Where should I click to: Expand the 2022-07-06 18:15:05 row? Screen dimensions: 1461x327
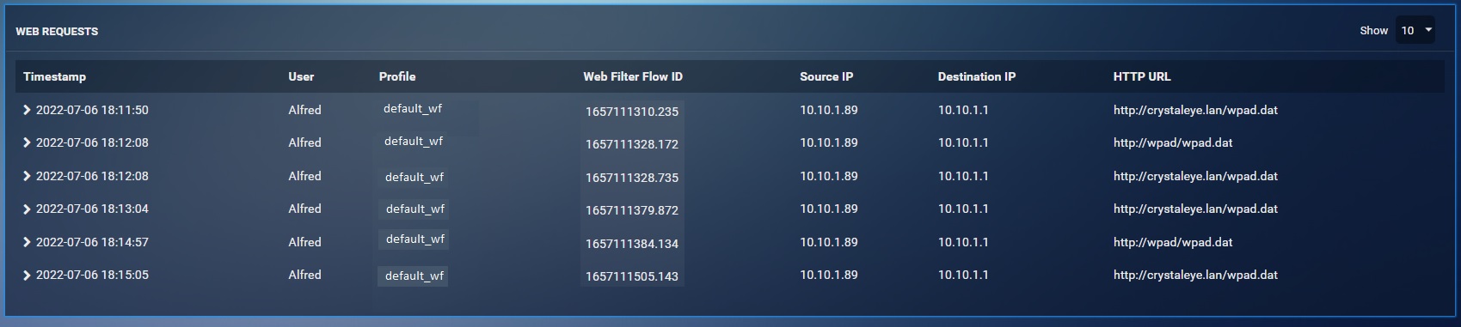tap(28, 276)
